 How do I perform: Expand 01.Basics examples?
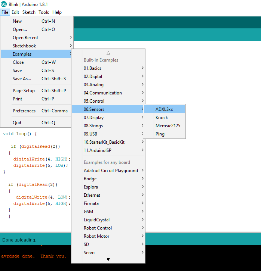(108, 68)
